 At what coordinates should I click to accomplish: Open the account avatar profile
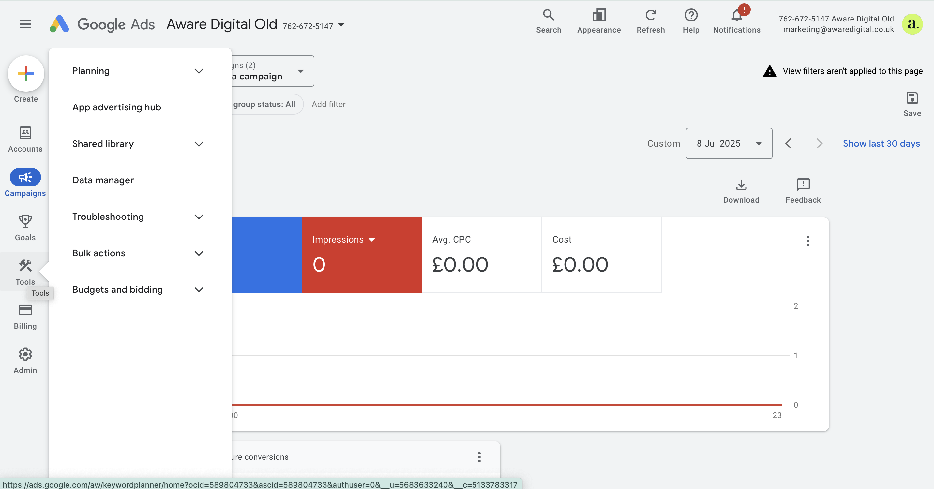912,24
